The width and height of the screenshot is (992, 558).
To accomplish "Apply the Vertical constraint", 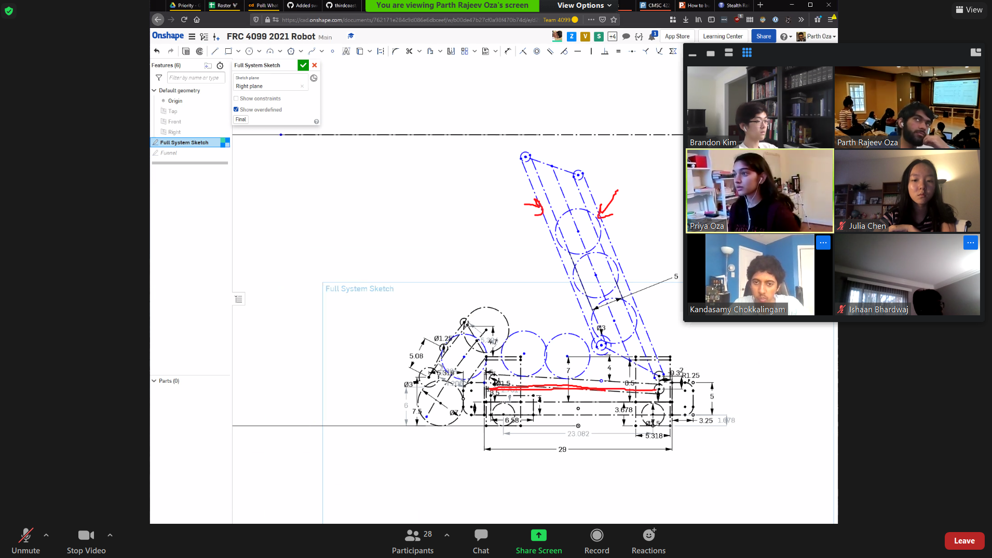I will click(591, 51).
